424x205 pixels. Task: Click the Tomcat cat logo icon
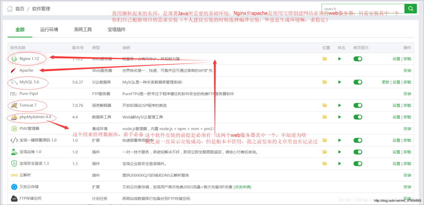pos(14,105)
